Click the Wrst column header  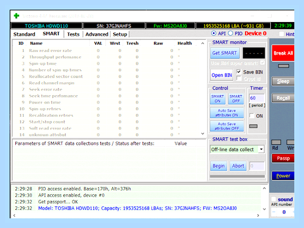[115, 43]
